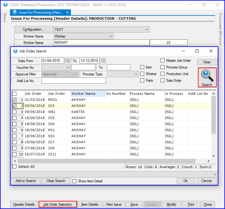Click the results grid vertical scrollbar thumb
Screen dimensions: 225x209
click(x=213, y=115)
